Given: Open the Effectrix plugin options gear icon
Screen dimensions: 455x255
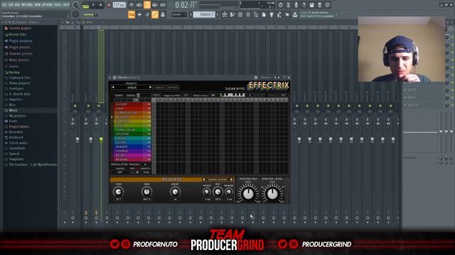Looking at the screenshot, I should (x=114, y=77).
